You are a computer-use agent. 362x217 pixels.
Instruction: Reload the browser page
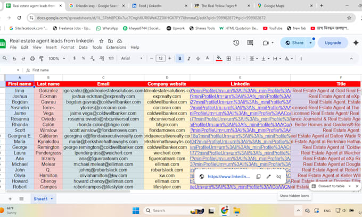point(19,18)
